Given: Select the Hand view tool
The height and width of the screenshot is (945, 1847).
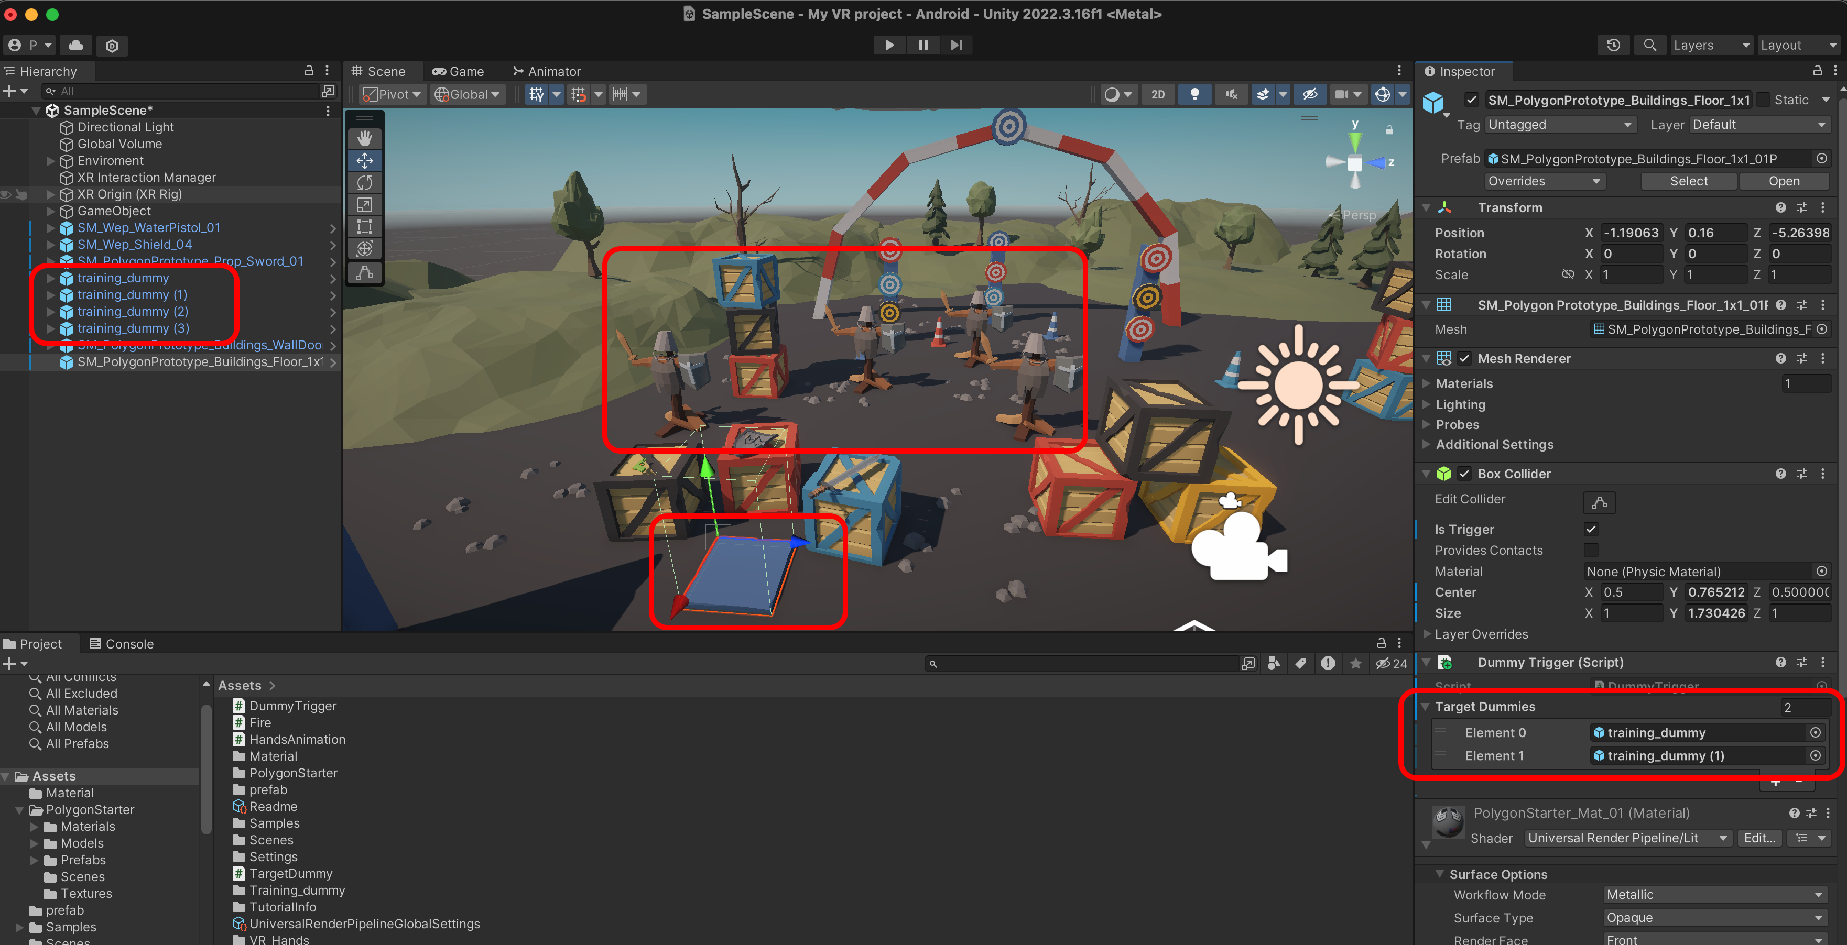Looking at the screenshot, I should [364, 138].
